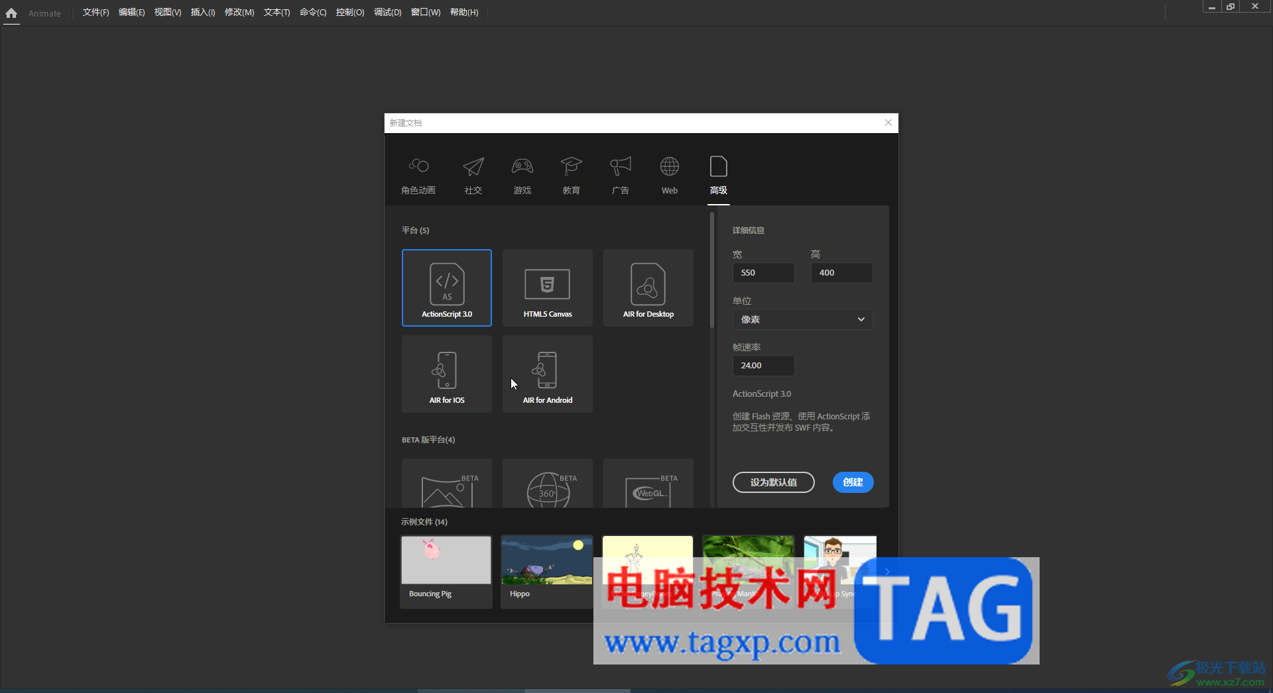This screenshot has width=1273, height=693.
Task: Minimize the Animate application window
Action: 1212,7
